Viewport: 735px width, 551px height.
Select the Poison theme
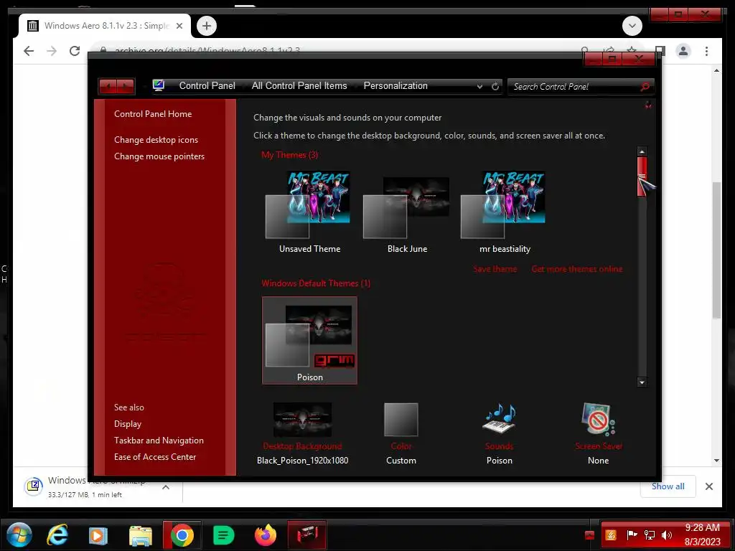[309, 340]
